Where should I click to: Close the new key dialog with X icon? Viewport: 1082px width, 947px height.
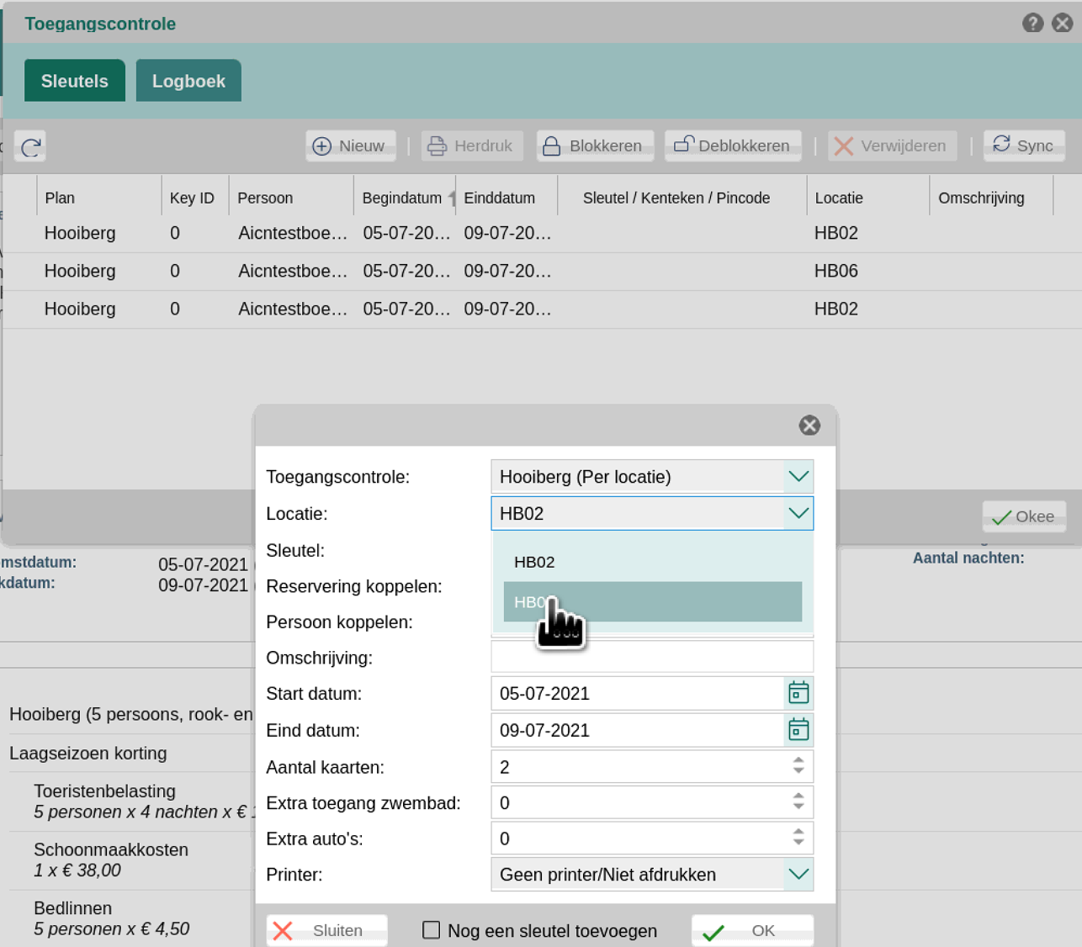809,426
